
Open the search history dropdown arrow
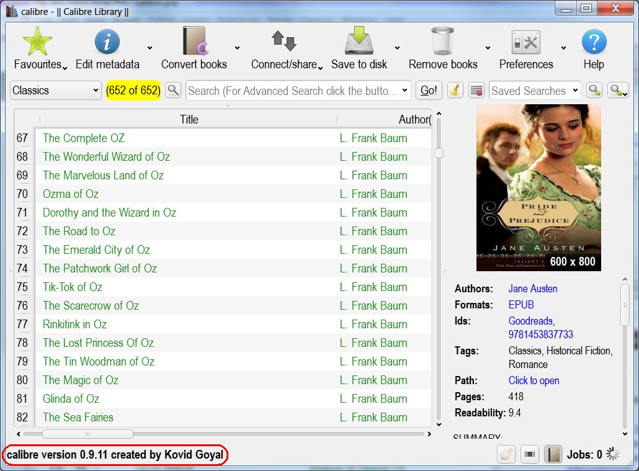[x=404, y=90]
